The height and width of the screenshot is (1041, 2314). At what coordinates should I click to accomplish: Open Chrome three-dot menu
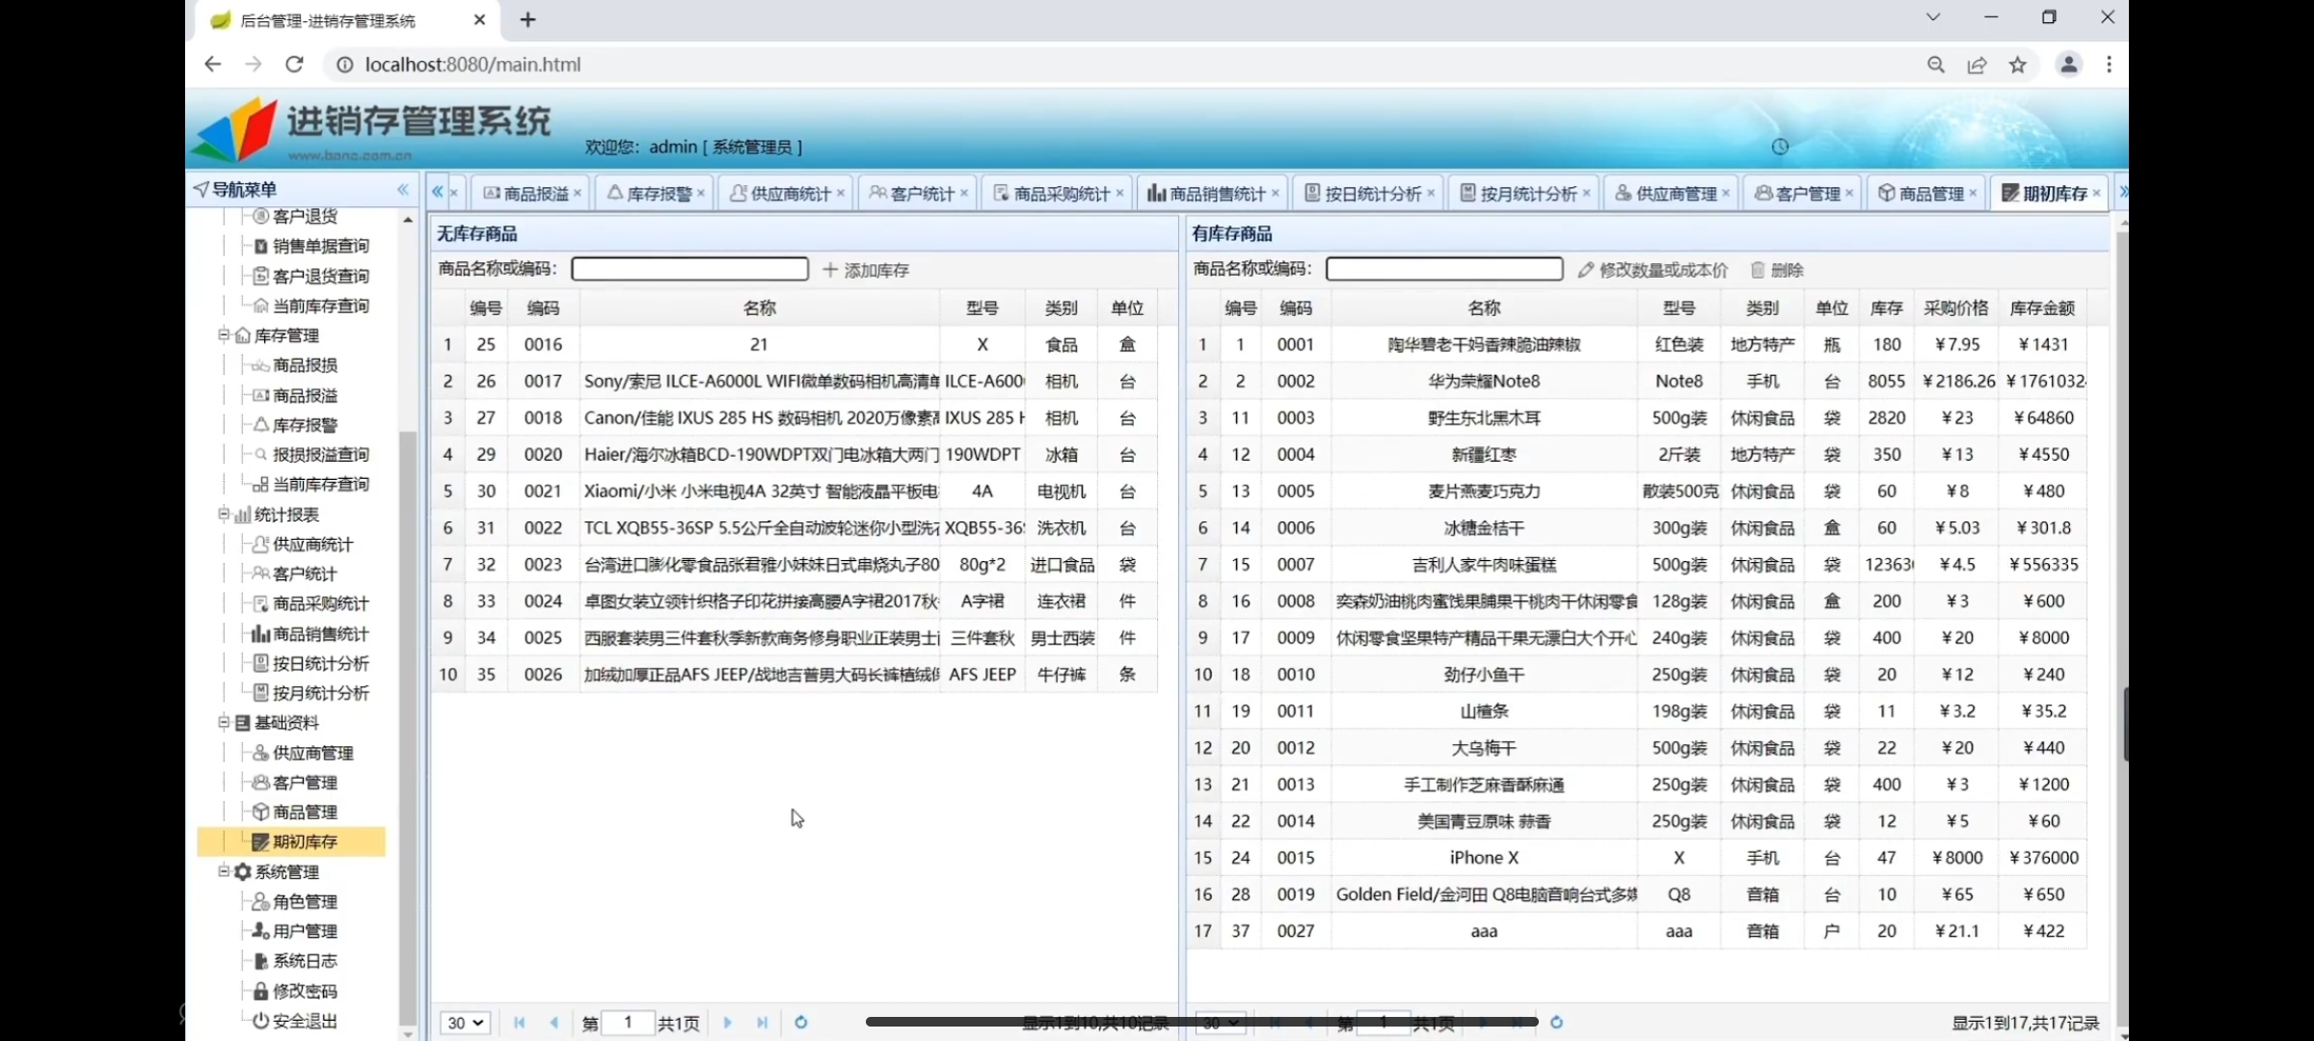[2110, 65]
